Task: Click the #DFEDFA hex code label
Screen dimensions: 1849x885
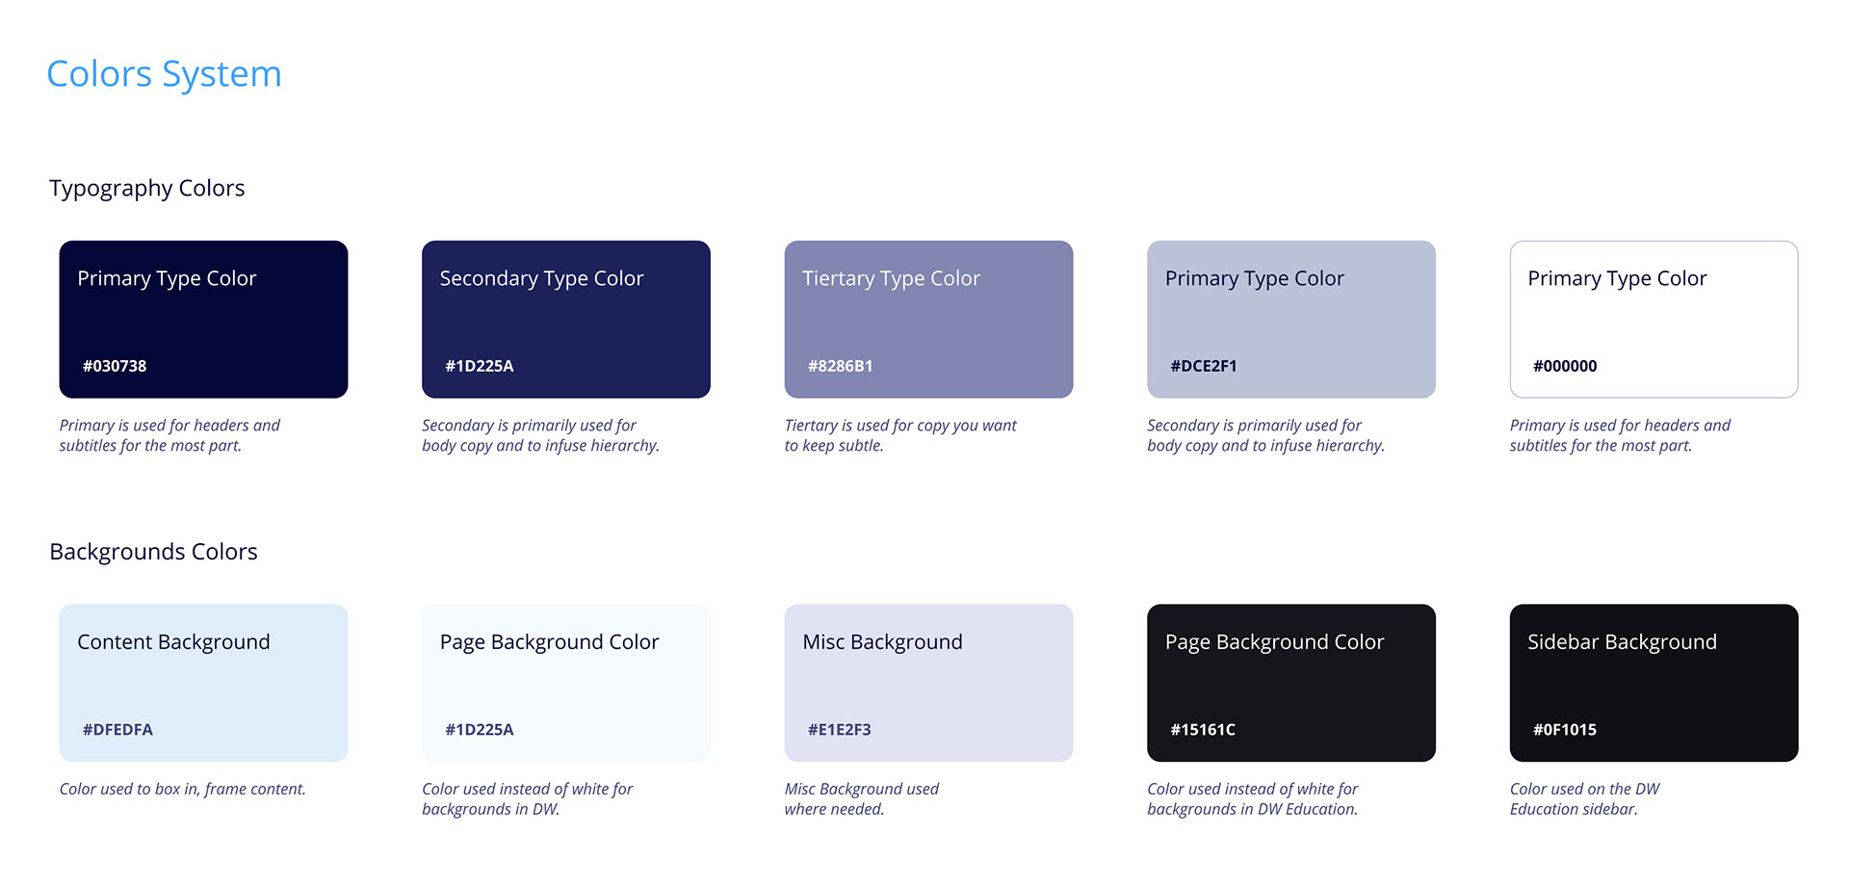Action: coord(117,730)
